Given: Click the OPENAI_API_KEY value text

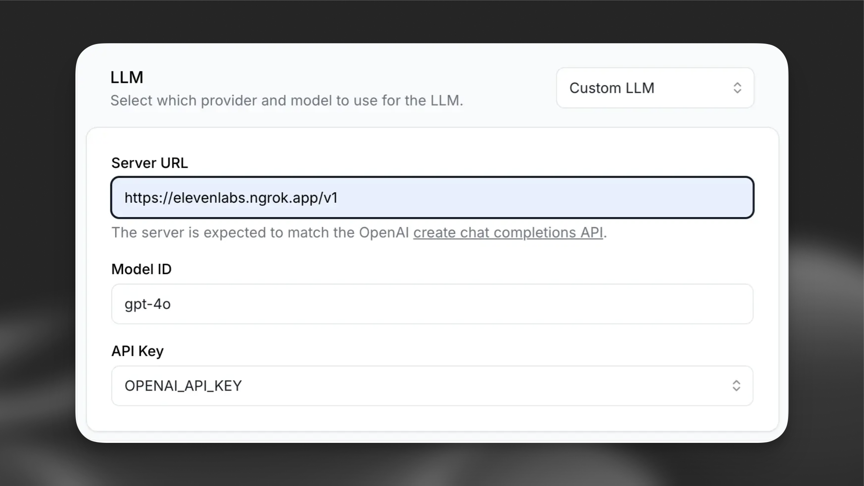Looking at the screenshot, I should click(x=183, y=386).
